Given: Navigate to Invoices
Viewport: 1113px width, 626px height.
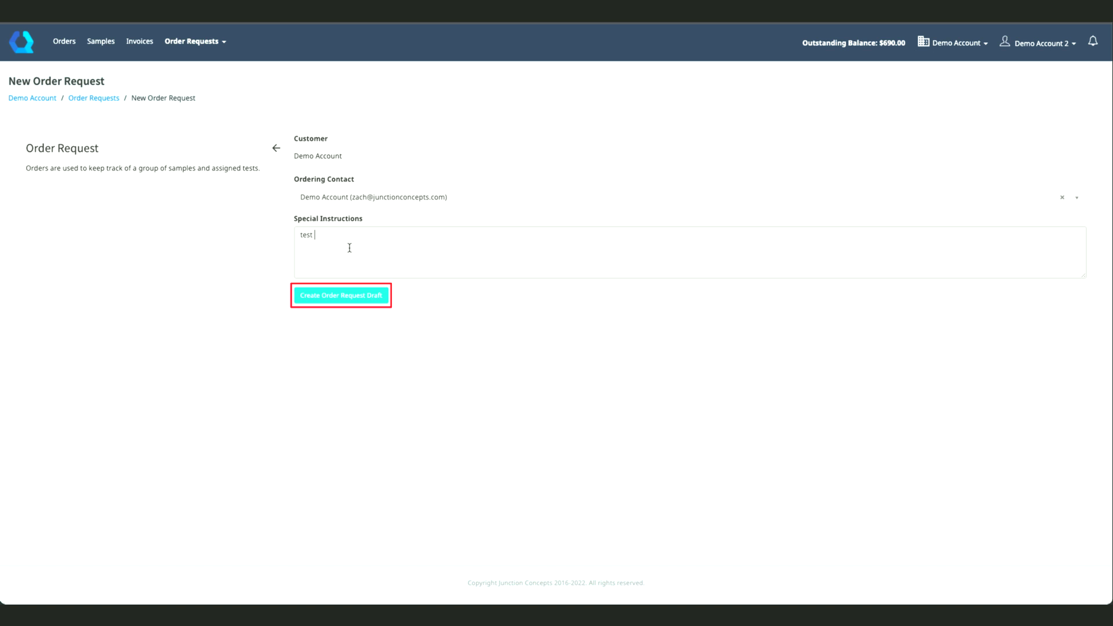Looking at the screenshot, I should point(140,41).
